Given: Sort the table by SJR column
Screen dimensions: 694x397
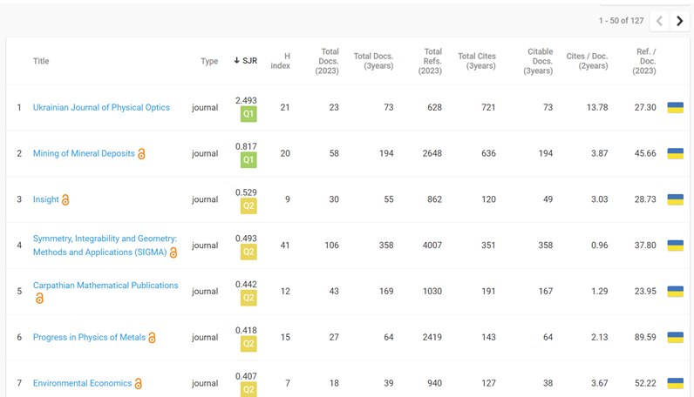Looking at the screenshot, I should coord(246,61).
